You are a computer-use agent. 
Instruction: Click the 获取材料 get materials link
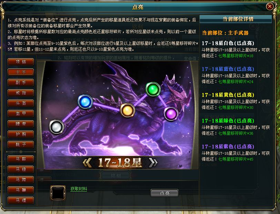coord(79,189)
